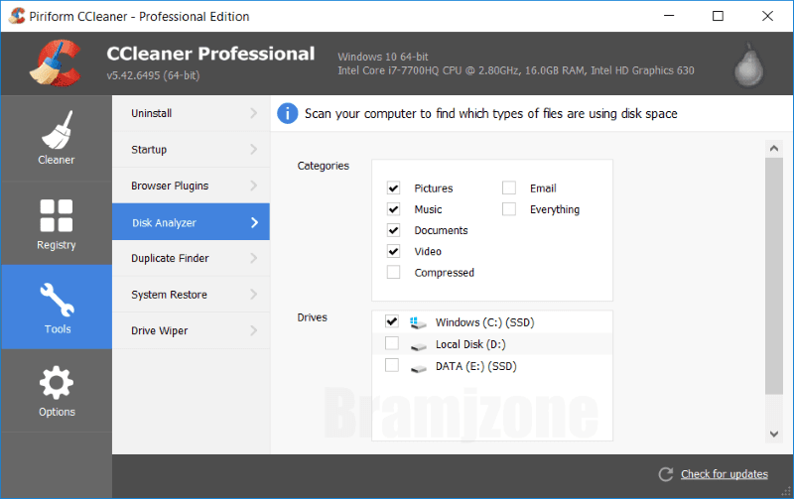This screenshot has height=499, width=794.
Task: Click the Local Disk (D:) drive icon
Action: [418, 347]
